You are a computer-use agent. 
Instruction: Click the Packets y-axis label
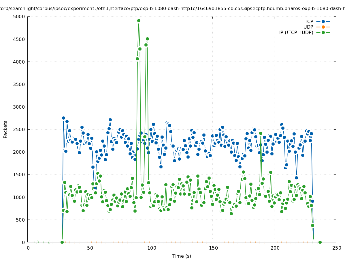[5, 129]
